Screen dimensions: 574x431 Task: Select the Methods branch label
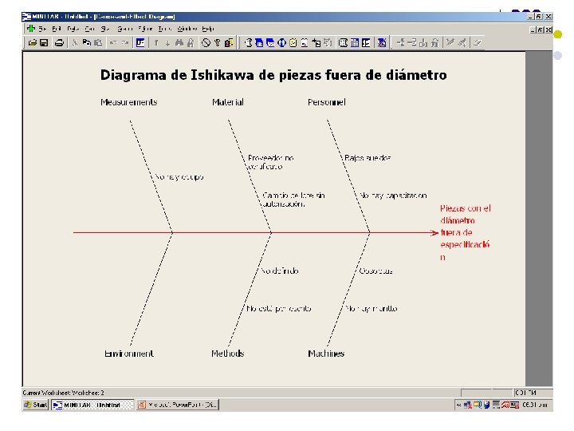tap(228, 354)
